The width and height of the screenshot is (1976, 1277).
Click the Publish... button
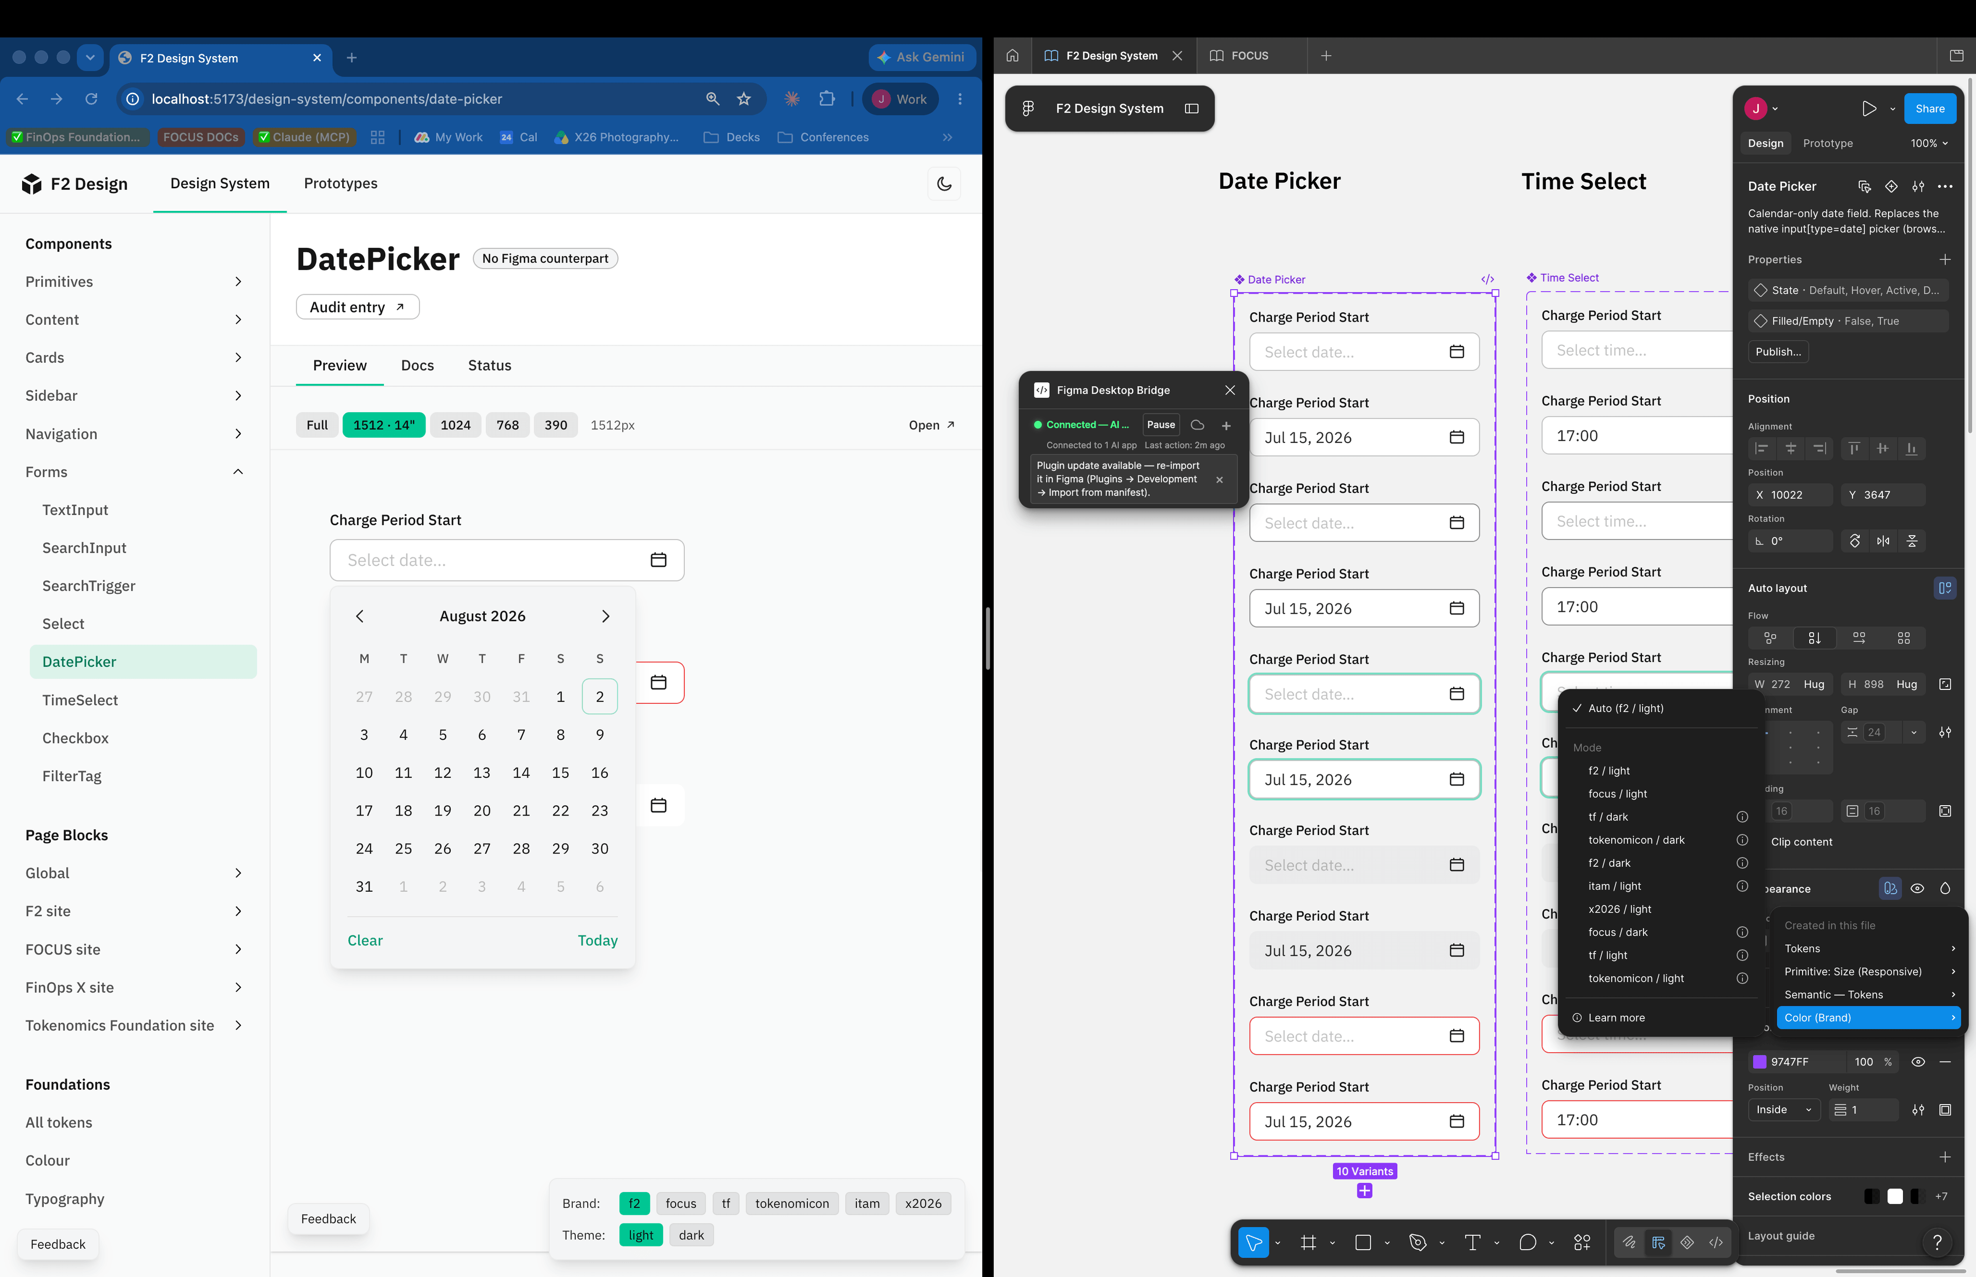tap(1778, 351)
